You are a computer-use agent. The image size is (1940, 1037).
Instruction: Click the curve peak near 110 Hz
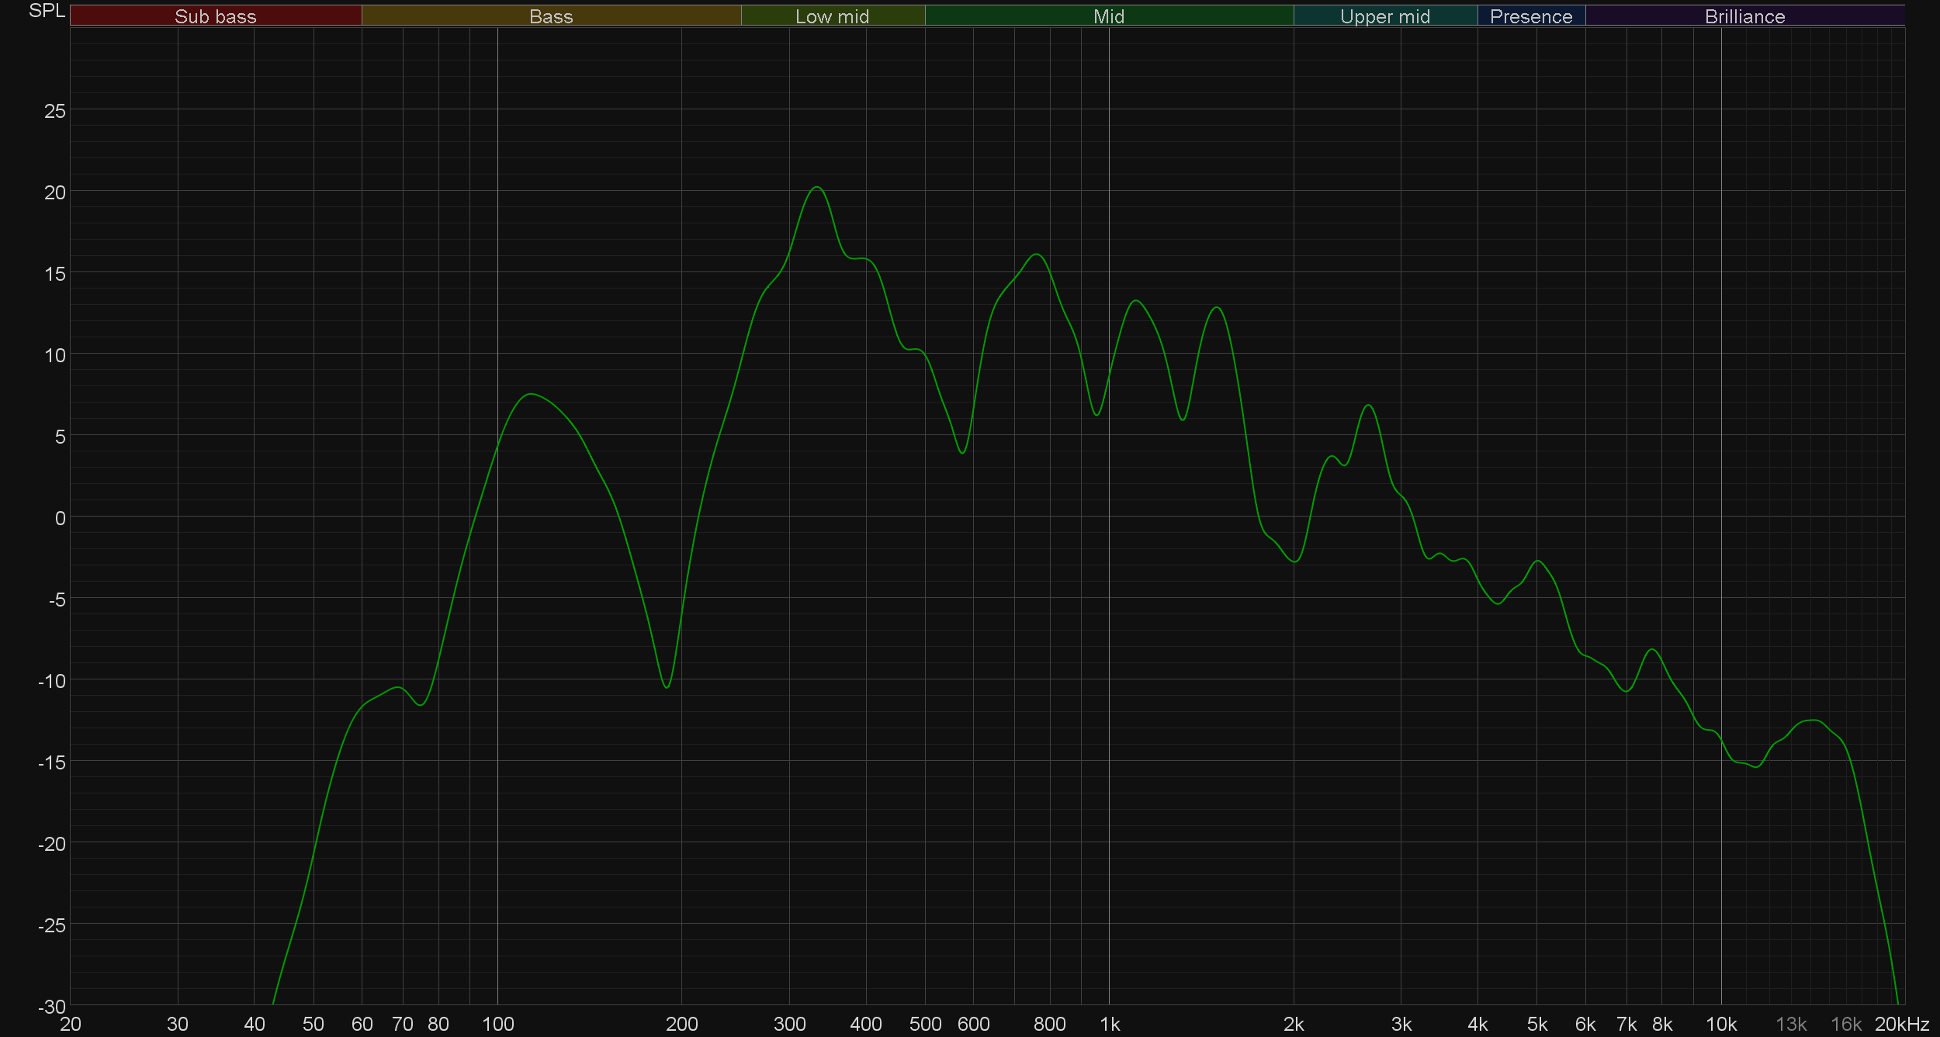click(530, 395)
